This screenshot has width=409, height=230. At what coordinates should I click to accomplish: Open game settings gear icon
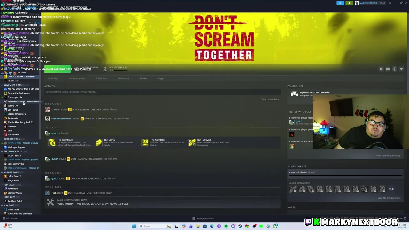click(x=381, y=69)
